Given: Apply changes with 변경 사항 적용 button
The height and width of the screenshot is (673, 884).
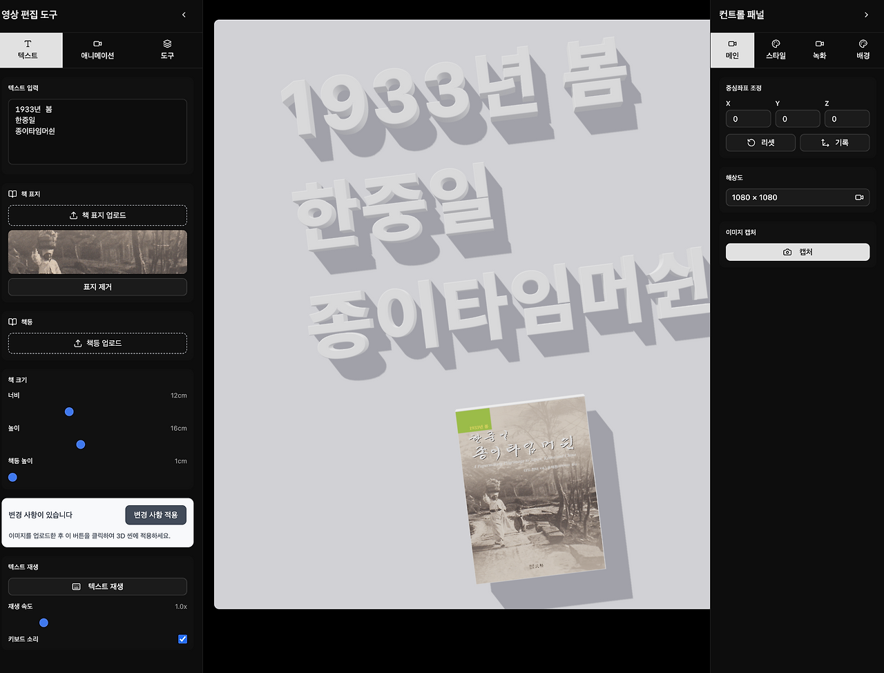Looking at the screenshot, I should click(x=157, y=514).
